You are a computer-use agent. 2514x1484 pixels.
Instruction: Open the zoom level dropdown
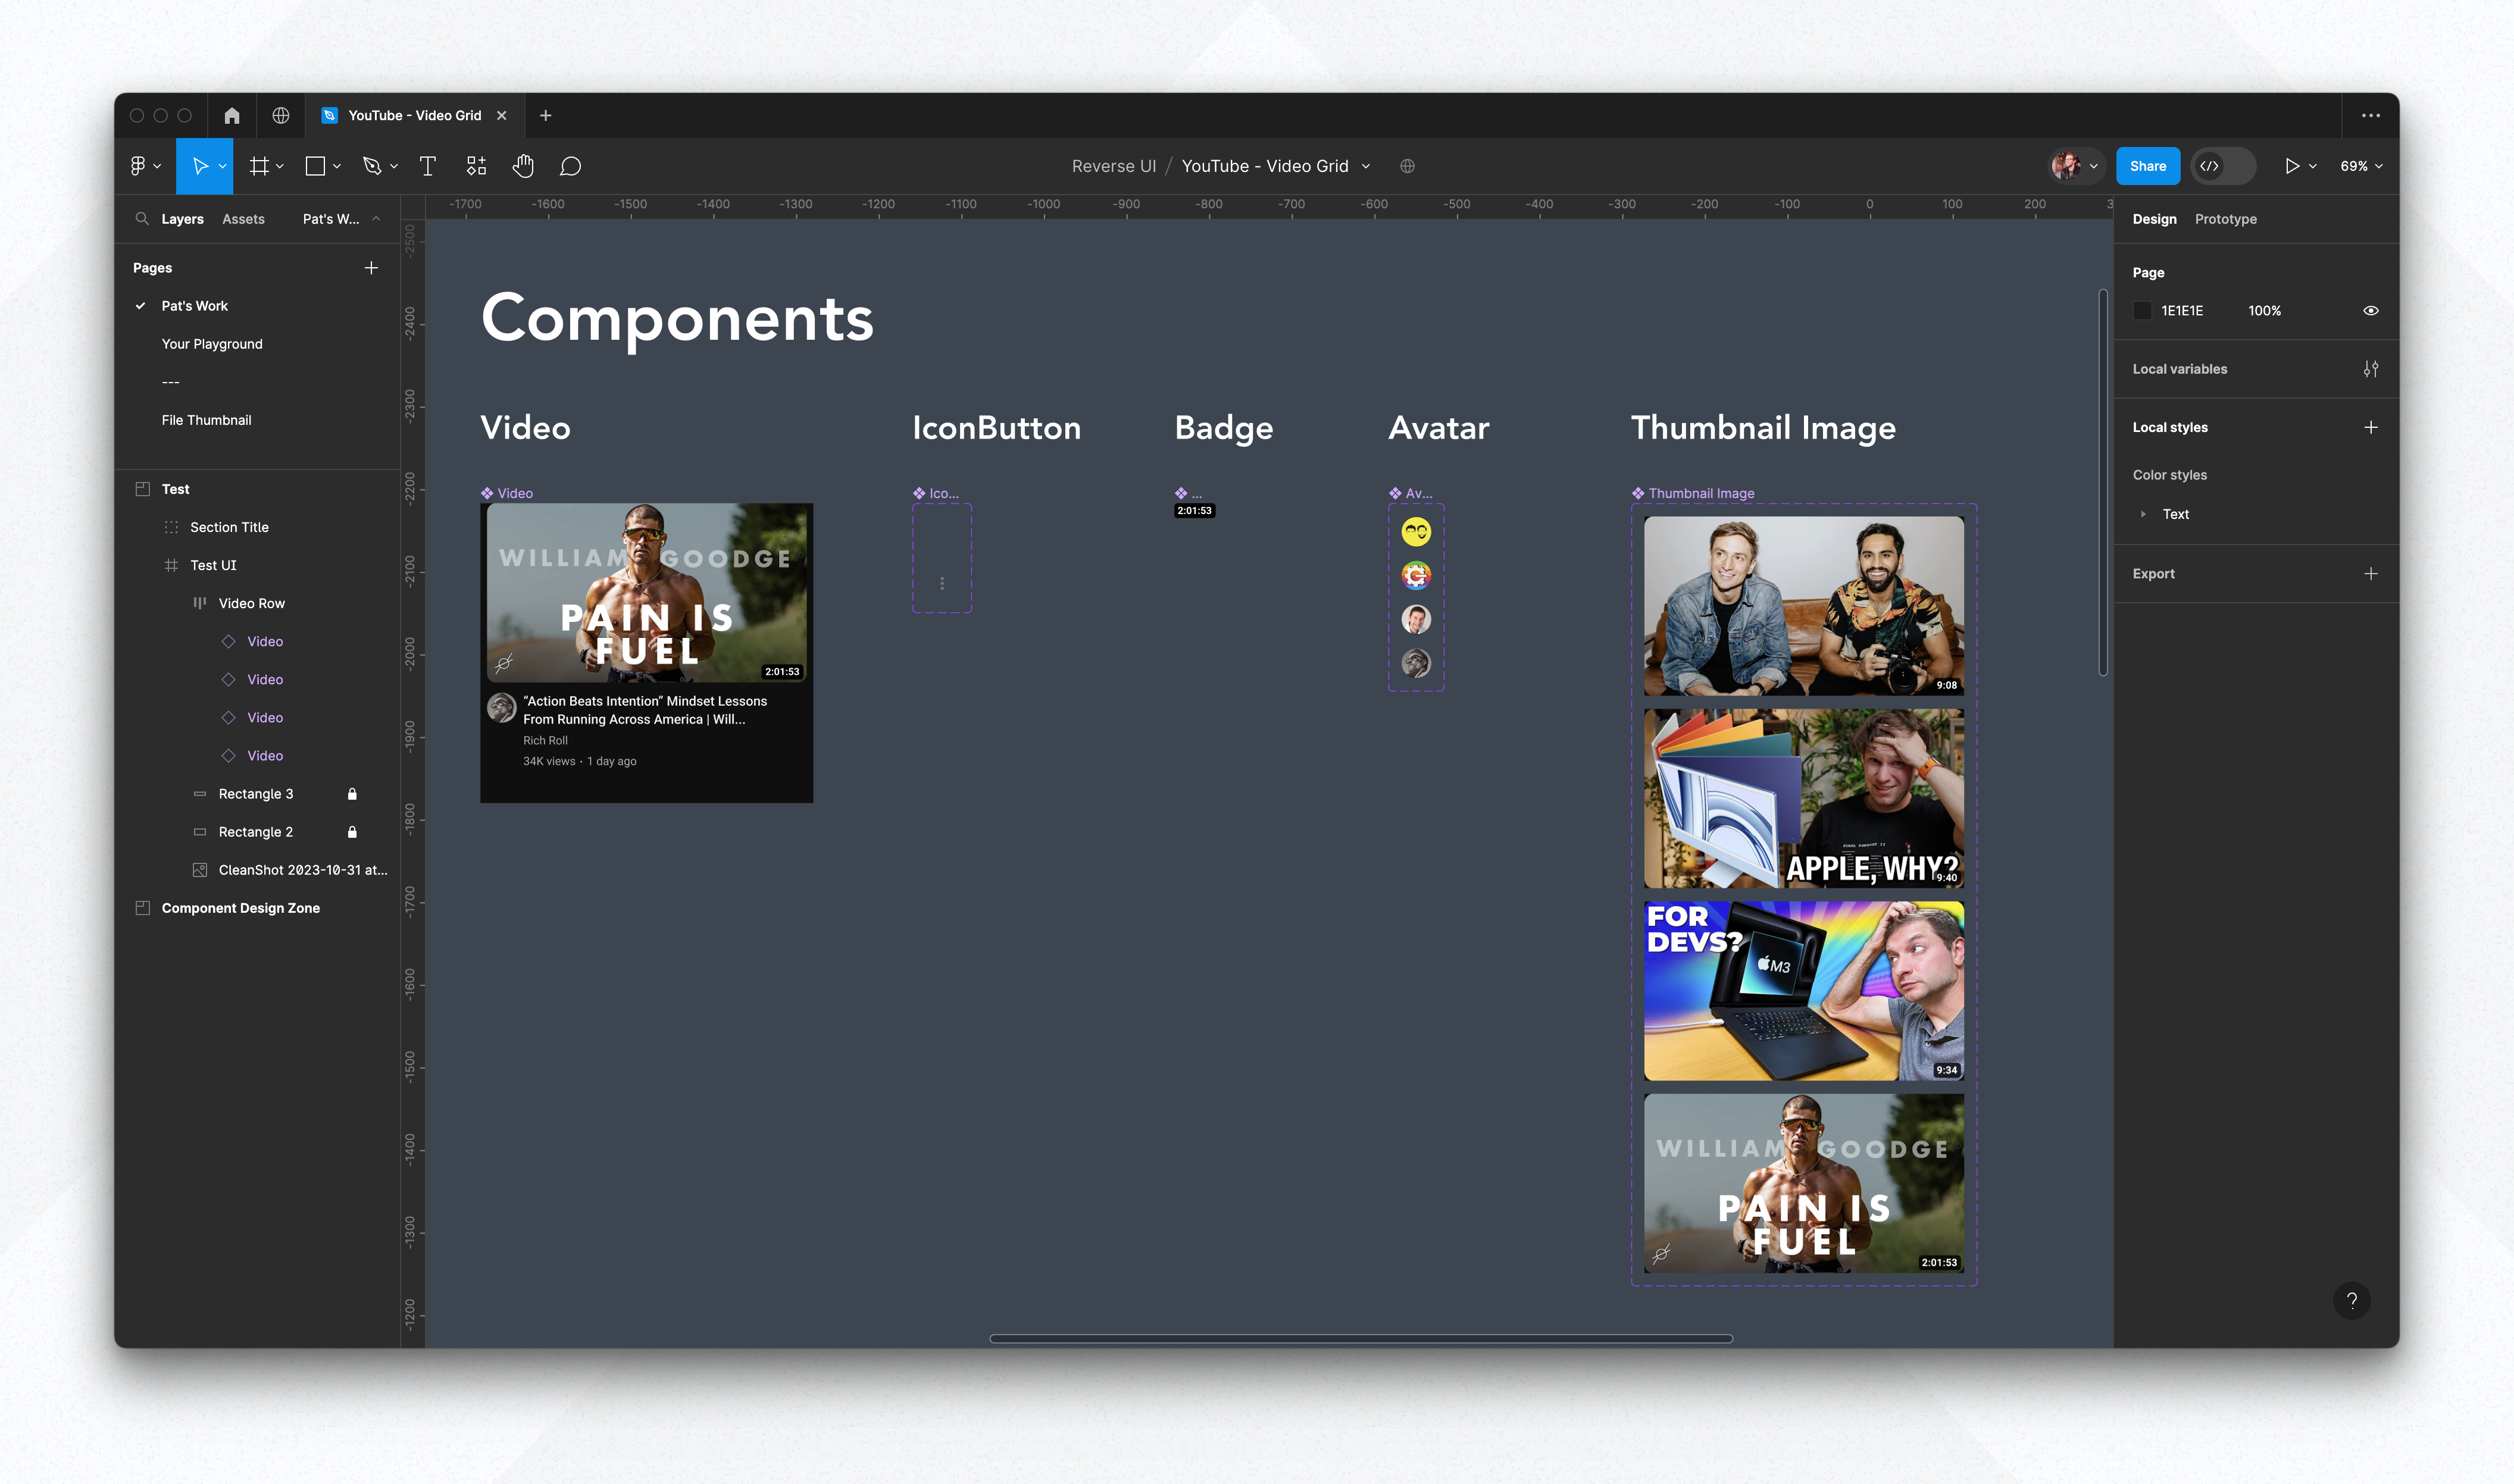click(x=2361, y=166)
